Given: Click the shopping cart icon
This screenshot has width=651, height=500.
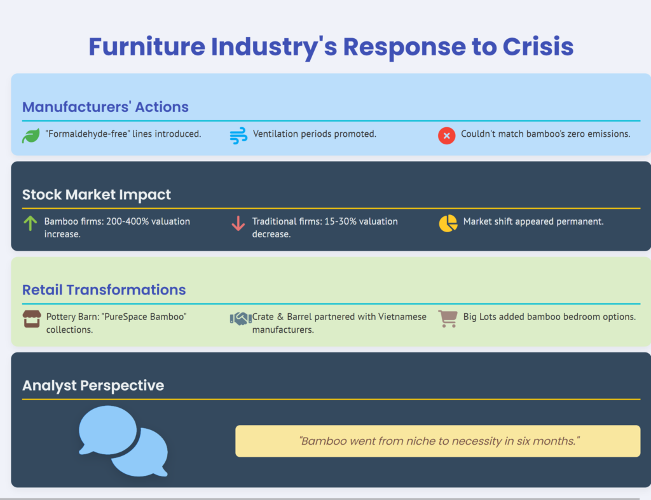Looking at the screenshot, I should (x=448, y=319).
